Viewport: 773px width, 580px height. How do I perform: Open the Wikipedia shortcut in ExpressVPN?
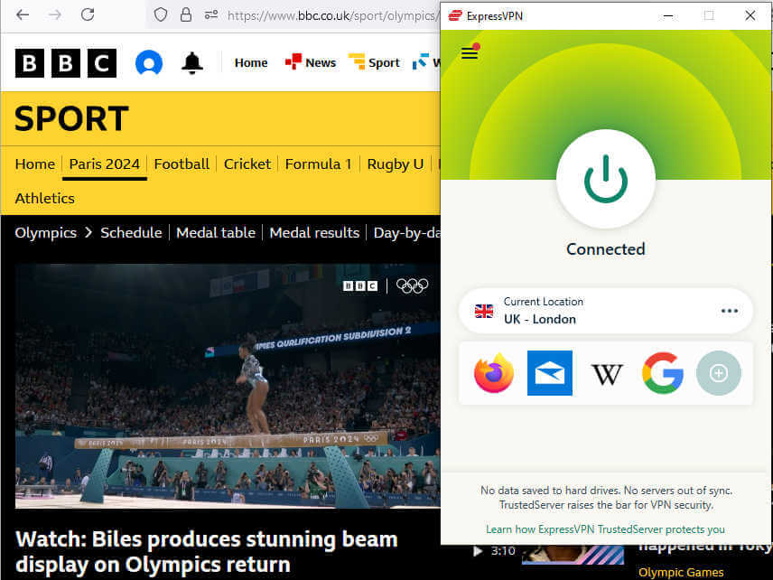[606, 374]
